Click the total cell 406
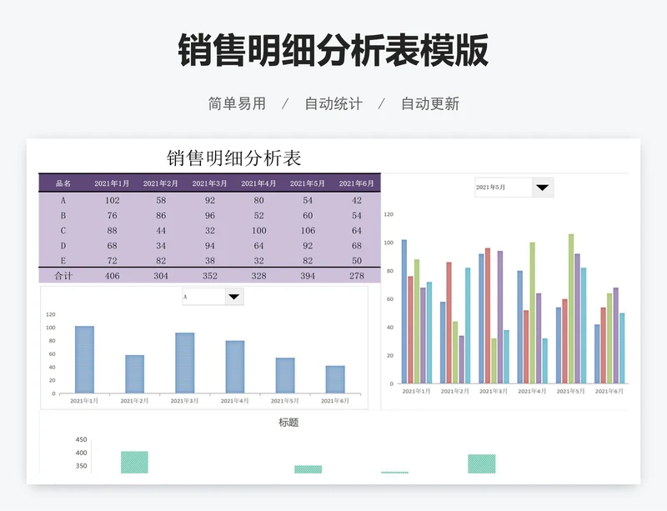The width and height of the screenshot is (667, 511). pos(113,276)
